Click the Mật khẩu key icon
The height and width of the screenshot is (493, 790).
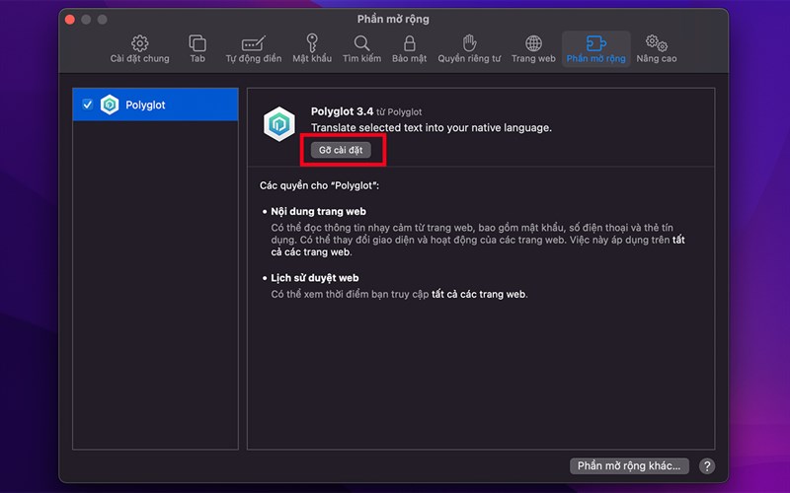point(312,43)
